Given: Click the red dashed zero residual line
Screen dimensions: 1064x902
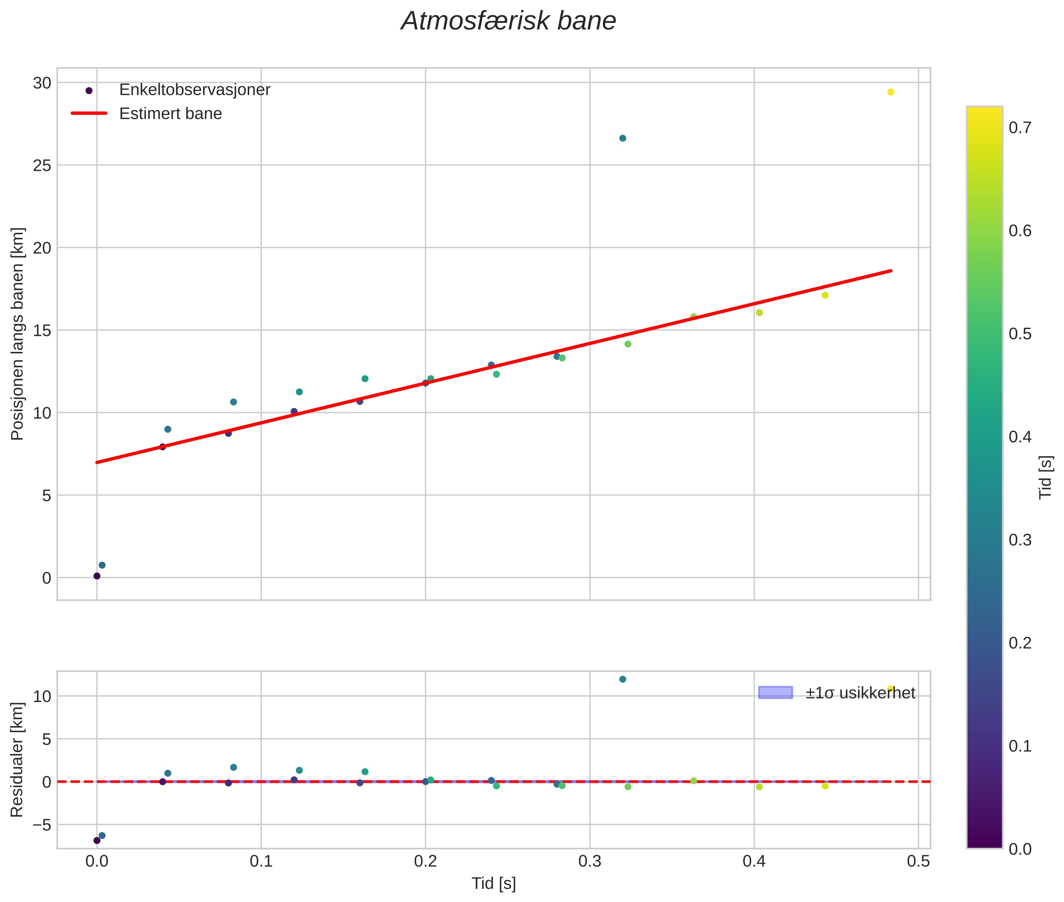Looking at the screenshot, I should [x=493, y=782].
